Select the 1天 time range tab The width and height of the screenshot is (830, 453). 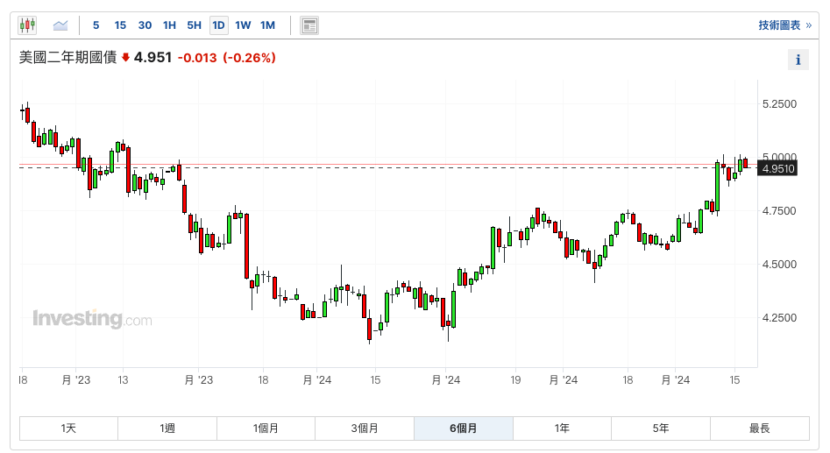68,428
